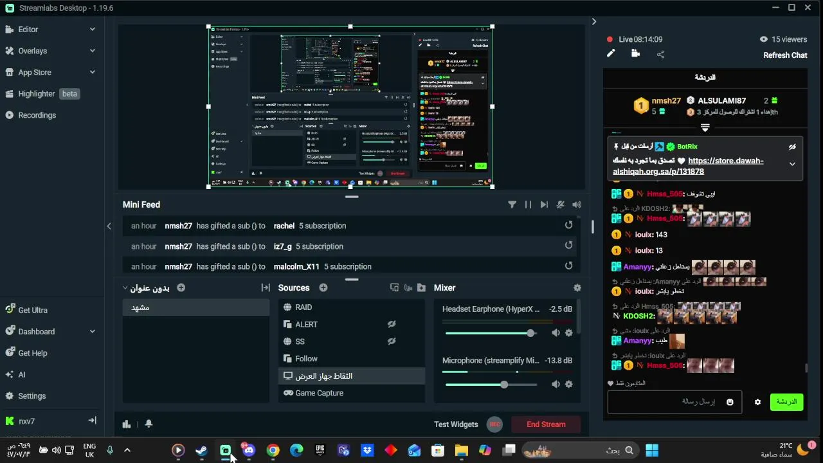This screenshot has height=463, width=823.
Task: Edit stream info pencil icon
Action: coord(611,54)
